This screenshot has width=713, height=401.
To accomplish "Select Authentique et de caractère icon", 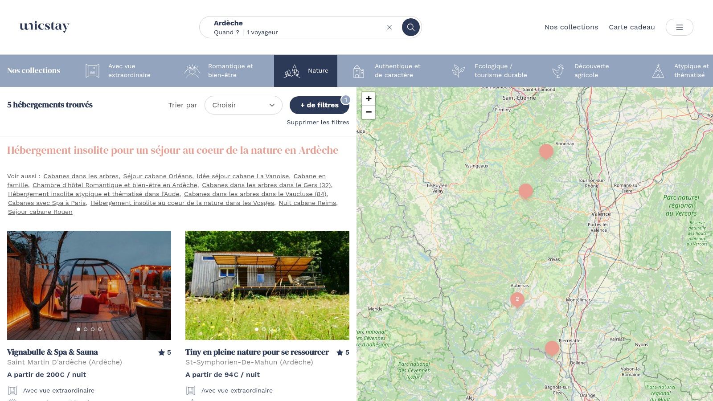I will point(359,71).
